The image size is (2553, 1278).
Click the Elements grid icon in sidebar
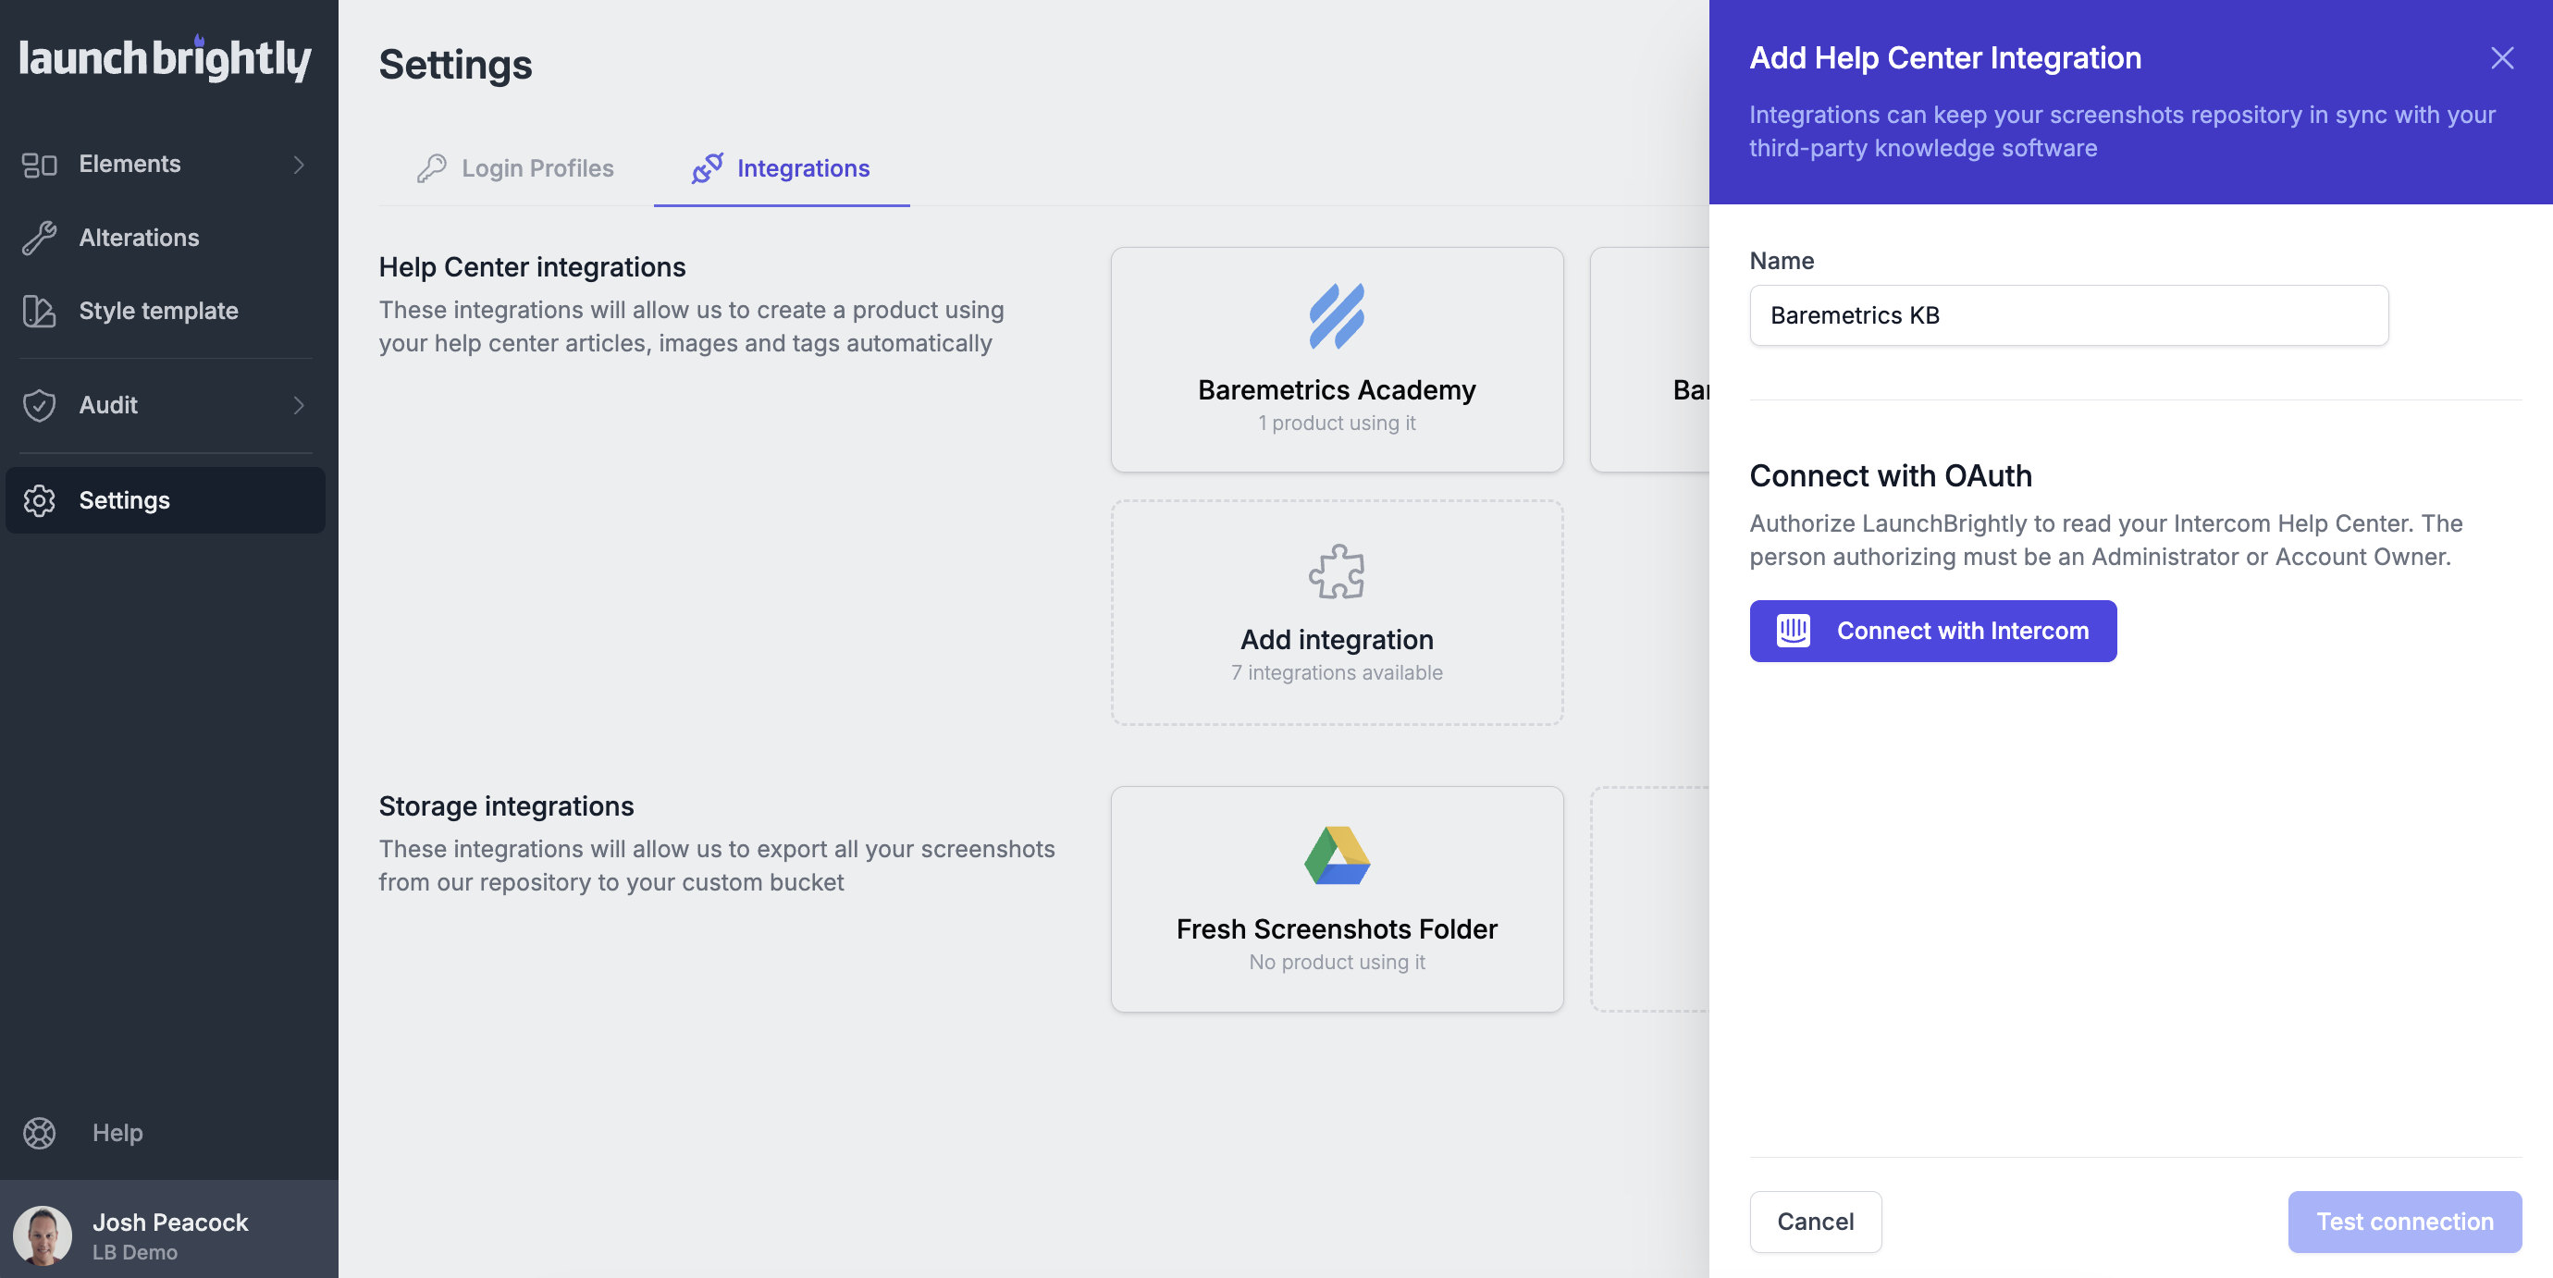(40, 165)
